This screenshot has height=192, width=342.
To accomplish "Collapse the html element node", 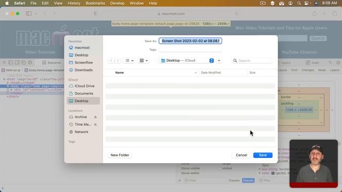I will (x=4, y=79).
